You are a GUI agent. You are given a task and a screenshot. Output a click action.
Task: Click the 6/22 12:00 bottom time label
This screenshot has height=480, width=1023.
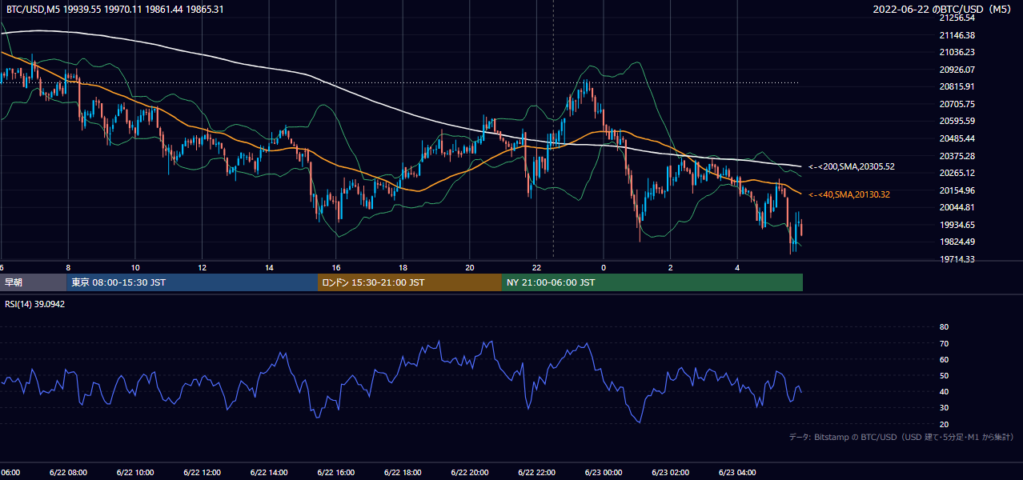[203, 472]
